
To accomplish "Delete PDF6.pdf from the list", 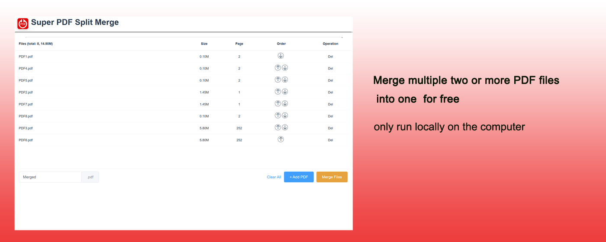I will point(330,140).
